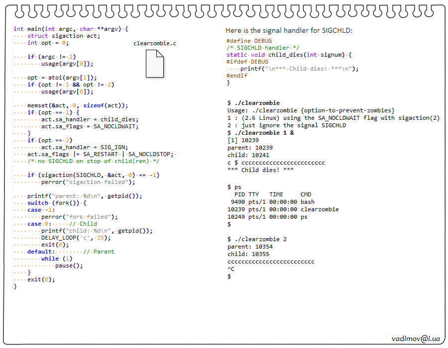Click the clearzombie.c document file icon
The image size is (448, 348).
[x=154, y=64]
